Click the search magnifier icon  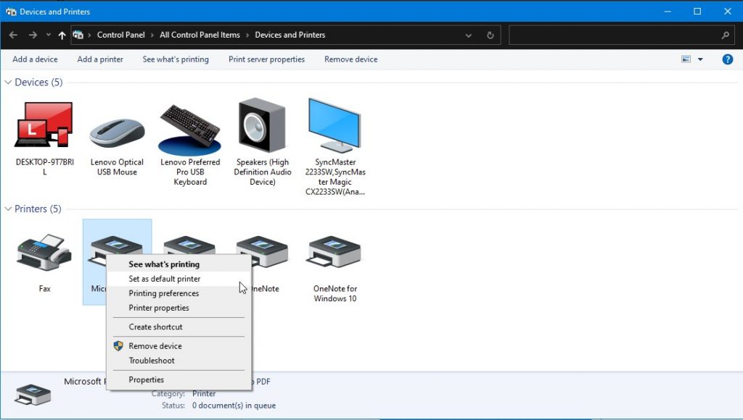[725, 35]
